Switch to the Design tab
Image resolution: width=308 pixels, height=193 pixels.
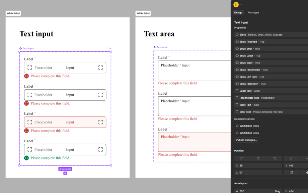(x=238, y=13)
